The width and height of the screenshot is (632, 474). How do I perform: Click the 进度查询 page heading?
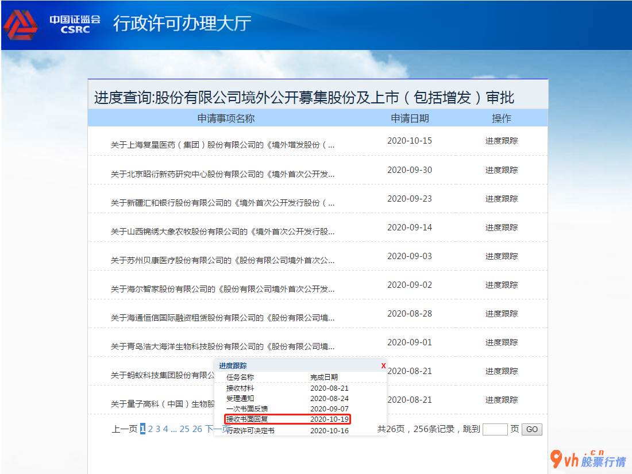[x=305, y=98]
